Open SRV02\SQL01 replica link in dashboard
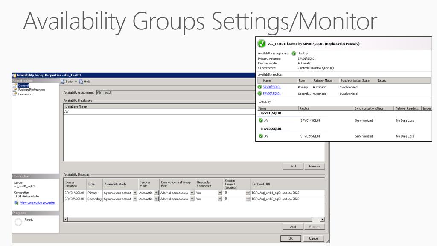 (x=272, y=94)
